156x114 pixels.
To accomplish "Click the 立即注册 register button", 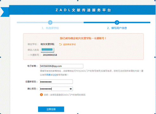I will point(51,109).
